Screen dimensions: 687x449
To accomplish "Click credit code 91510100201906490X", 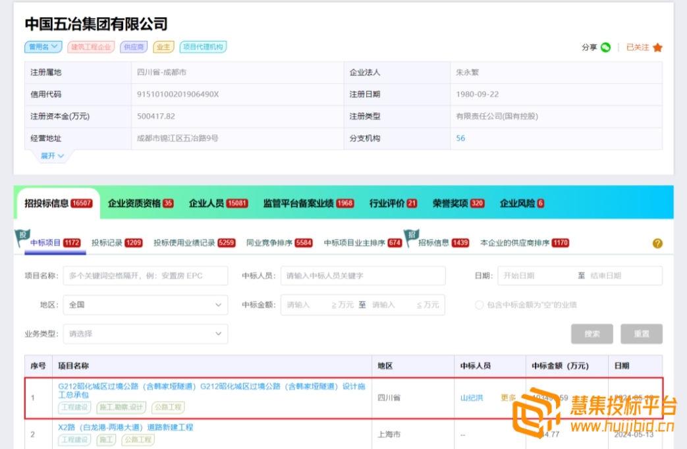I will click(x=178, y=94).
